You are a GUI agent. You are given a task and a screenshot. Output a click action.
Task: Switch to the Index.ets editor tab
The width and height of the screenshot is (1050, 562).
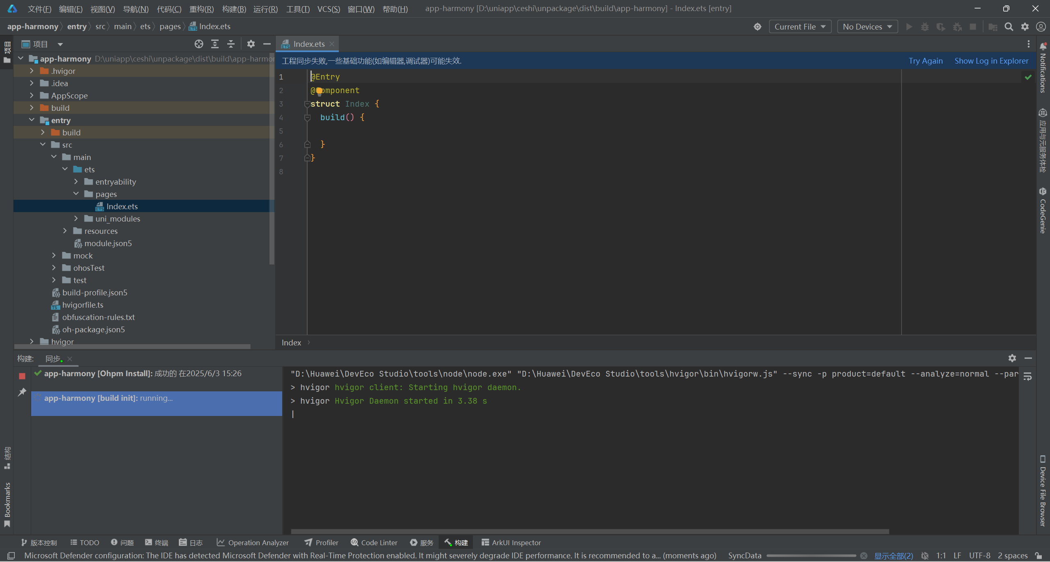point(309,44)
